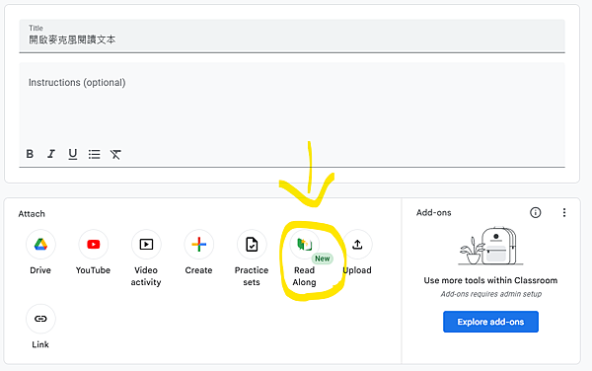Insert a bulleted list
This screenshot has height=371, width=592.
(x=94, y=154)
